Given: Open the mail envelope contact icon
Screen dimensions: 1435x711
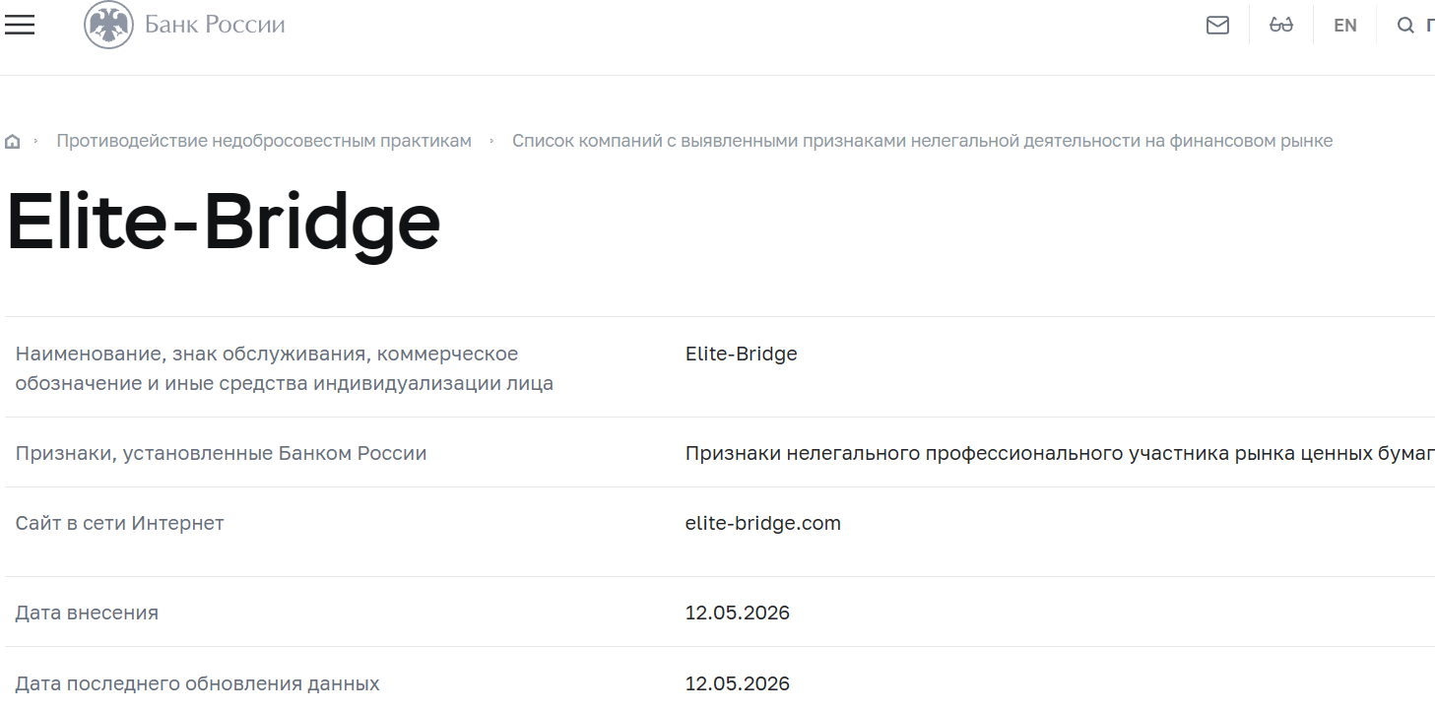Looking at the screenshot, I should (1217, 26).
